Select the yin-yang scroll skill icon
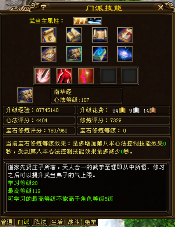The height and width of the screenshot is (227, 175). (x=48, y=35)
